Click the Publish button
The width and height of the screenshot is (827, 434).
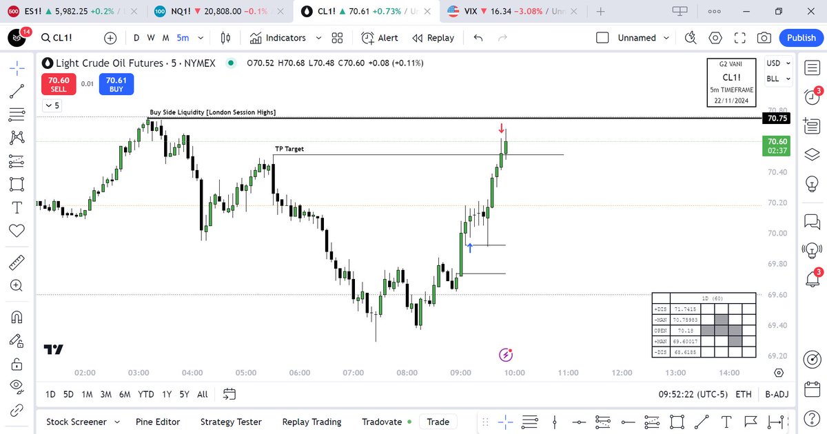(802, 38)
